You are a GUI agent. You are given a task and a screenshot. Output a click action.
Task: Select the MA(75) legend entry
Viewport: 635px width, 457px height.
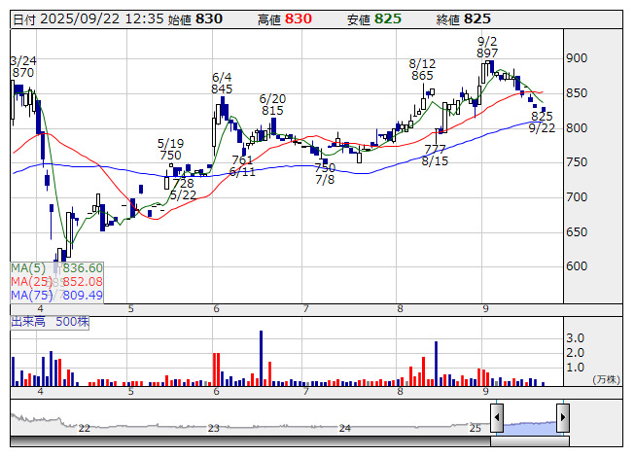56,296
